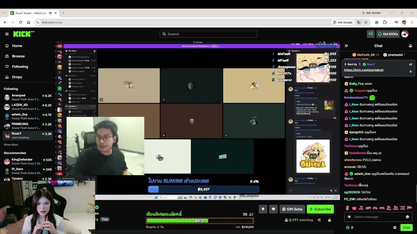Viewport: 417px width, 234px height.
Task: Send message with the Chat button
Action: [406, 227]
